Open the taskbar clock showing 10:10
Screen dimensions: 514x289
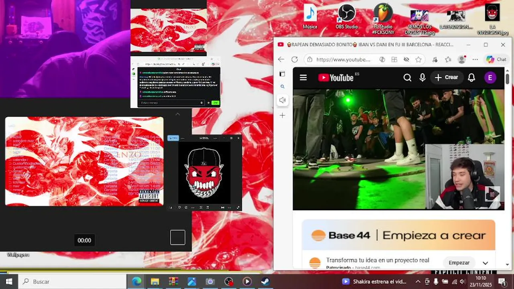(x=481, y=281)
